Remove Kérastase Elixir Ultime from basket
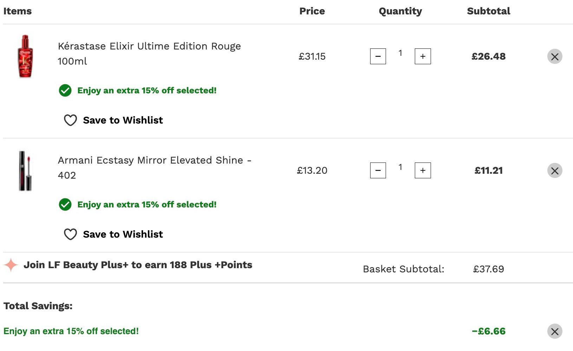Screen dimensions: 573x351 pyautogui.click(x=555, y=57)
